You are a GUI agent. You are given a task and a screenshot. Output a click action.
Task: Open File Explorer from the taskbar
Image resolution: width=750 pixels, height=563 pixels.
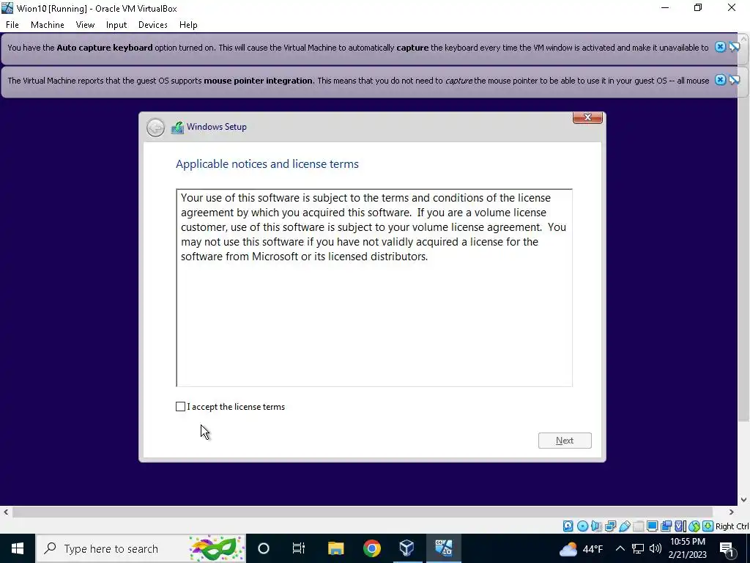click(335, 548)
